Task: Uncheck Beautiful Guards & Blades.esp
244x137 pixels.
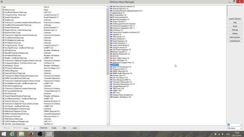Action: (x=3, y=53)
